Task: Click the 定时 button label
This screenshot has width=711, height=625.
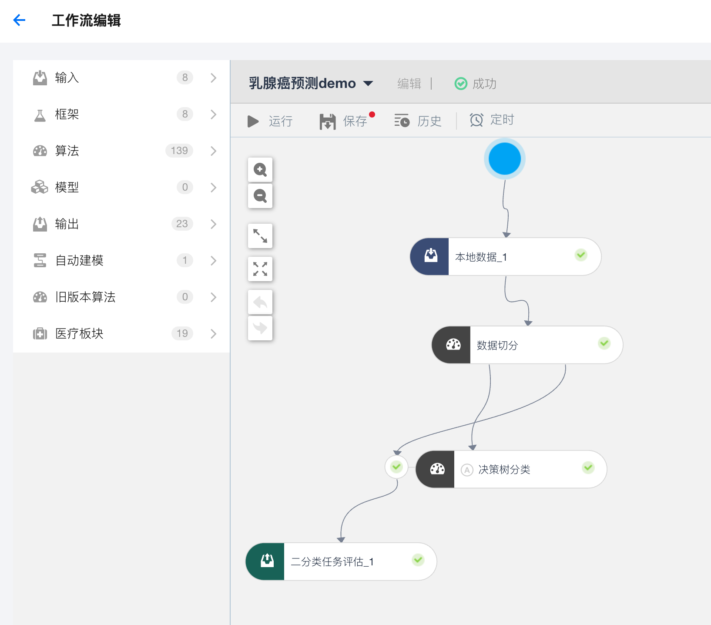Action: (x=502, y=120)
